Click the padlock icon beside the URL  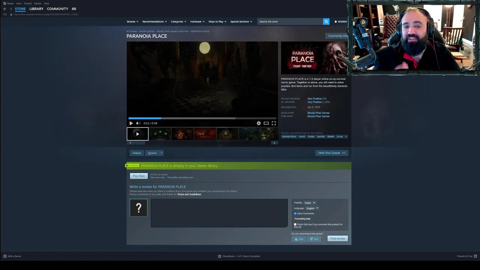11,14
